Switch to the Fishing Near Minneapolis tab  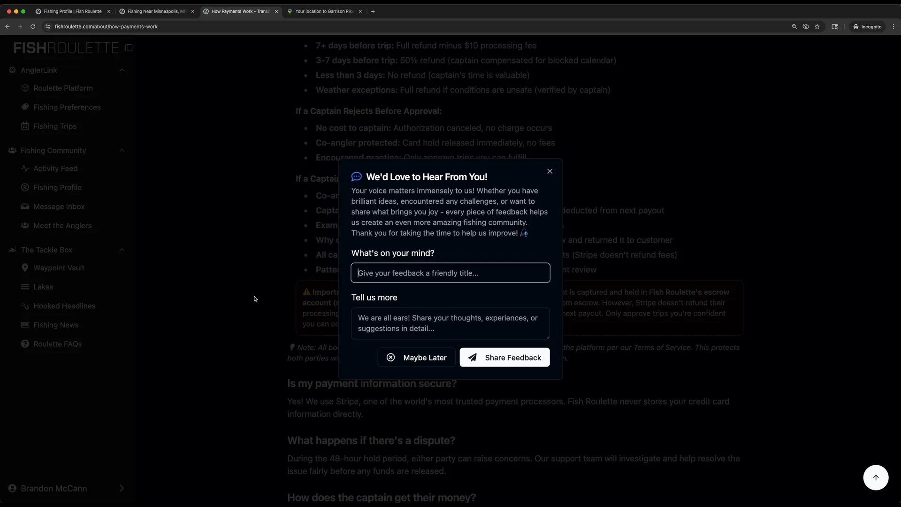pyautogui.click(x=155, y=11)
